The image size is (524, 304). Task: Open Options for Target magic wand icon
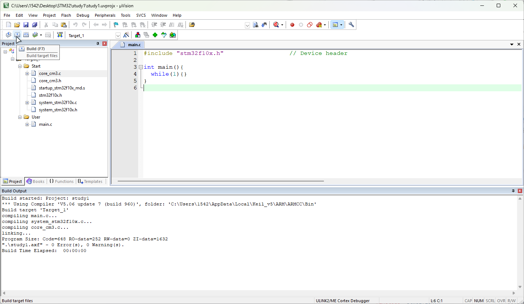click(x=126, y=35)
